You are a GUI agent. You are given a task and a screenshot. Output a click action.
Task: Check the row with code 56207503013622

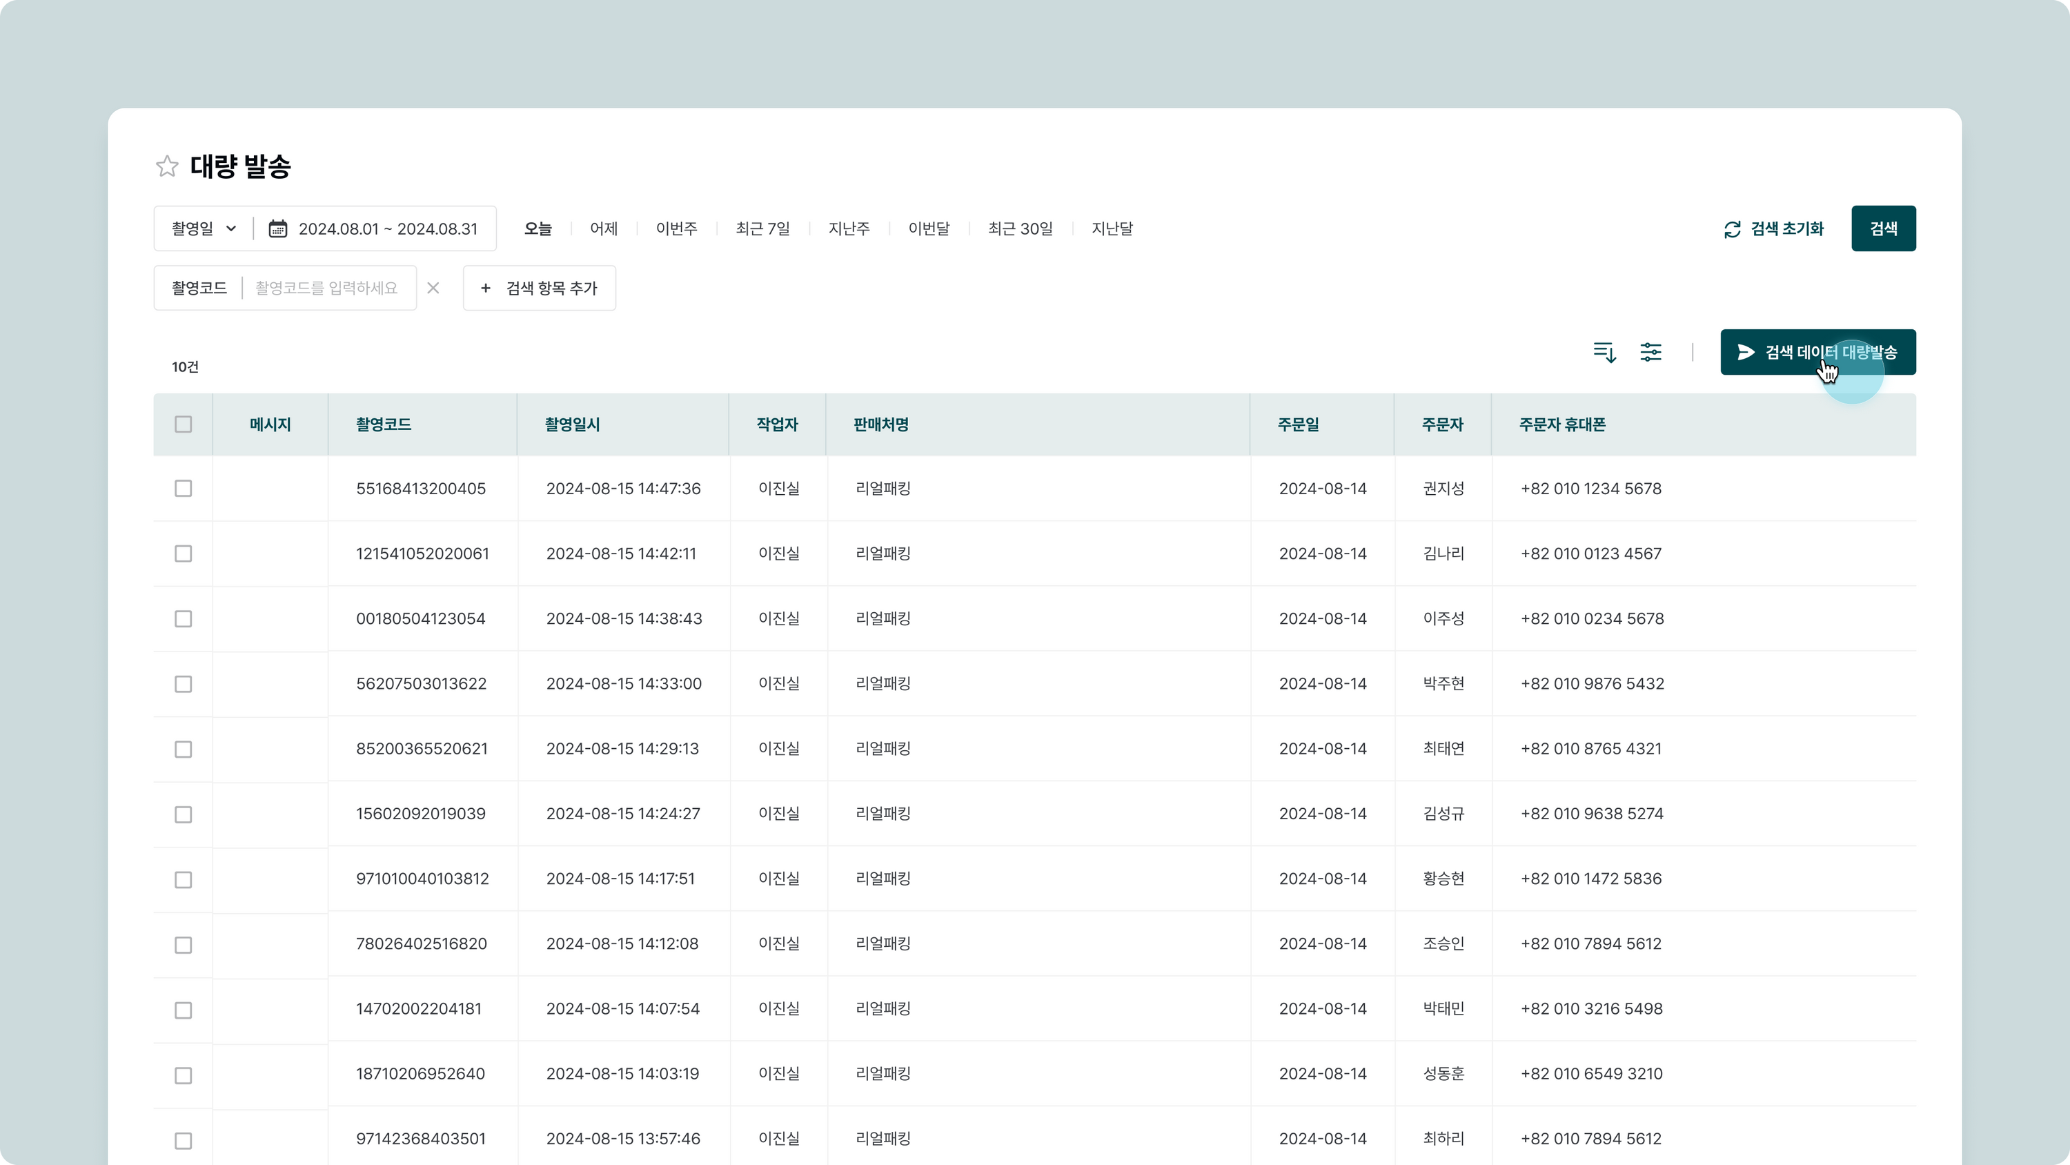[184, 684]
